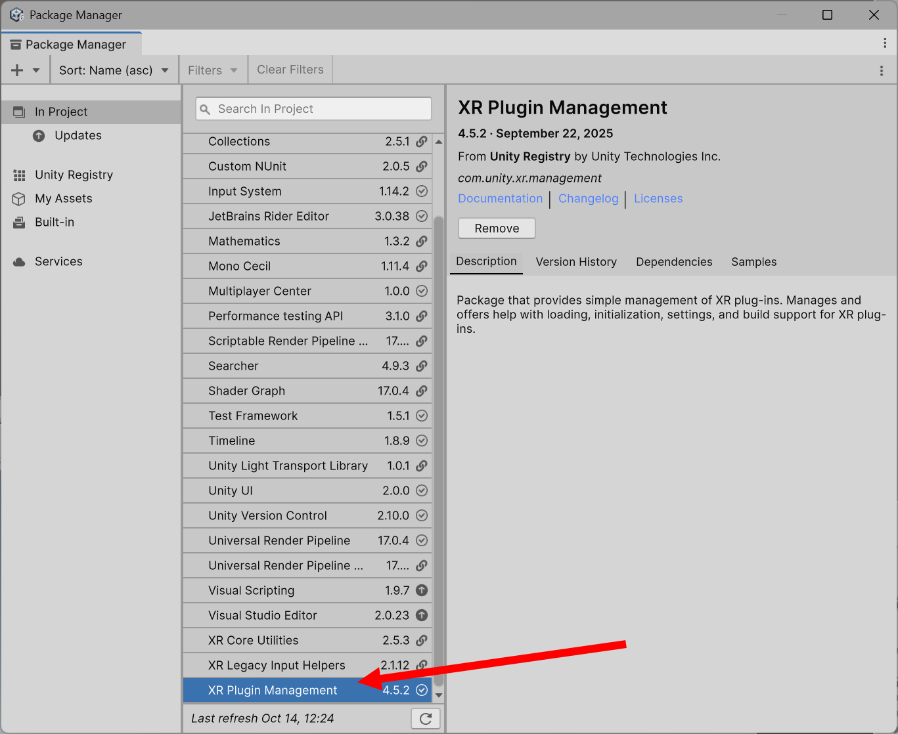Click the Unity Version Control checkmark icon
The width and height of the screenshot is (898, 734).
[422, 515]
